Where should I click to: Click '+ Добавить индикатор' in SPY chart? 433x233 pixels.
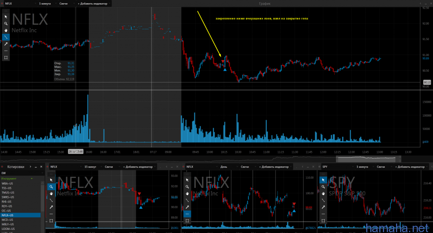[410, 167]
